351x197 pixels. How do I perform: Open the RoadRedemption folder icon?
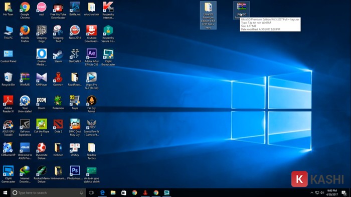75,79
